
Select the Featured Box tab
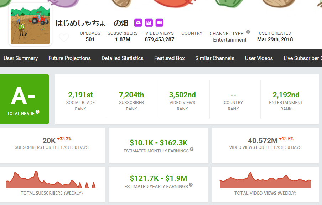pyautogui.click(x=169, y=58)
